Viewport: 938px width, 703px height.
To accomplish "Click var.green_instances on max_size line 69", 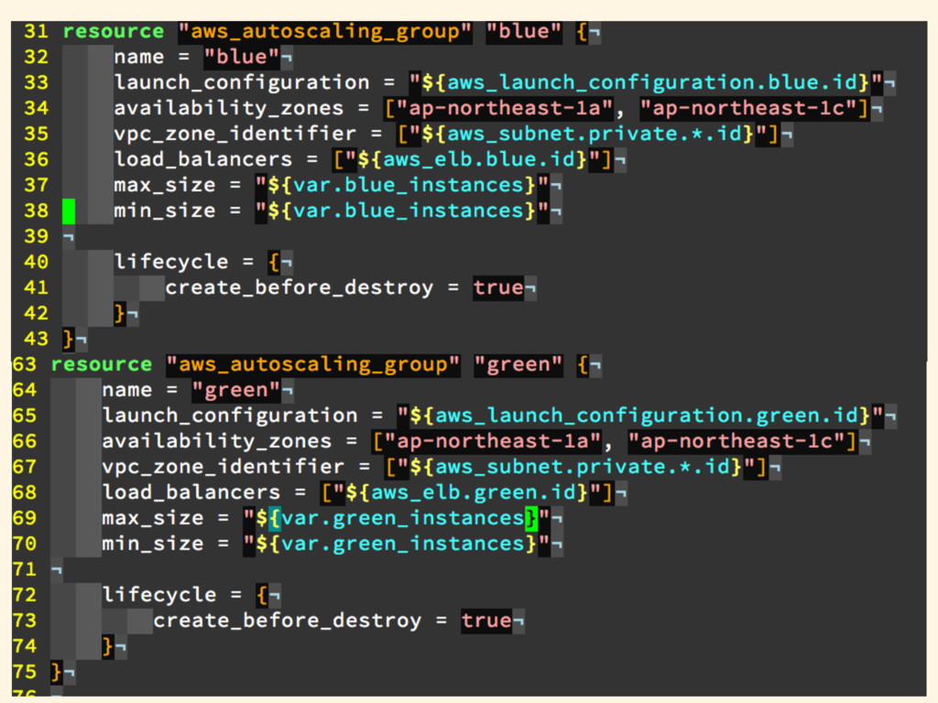I will click(x=403, y=518).
